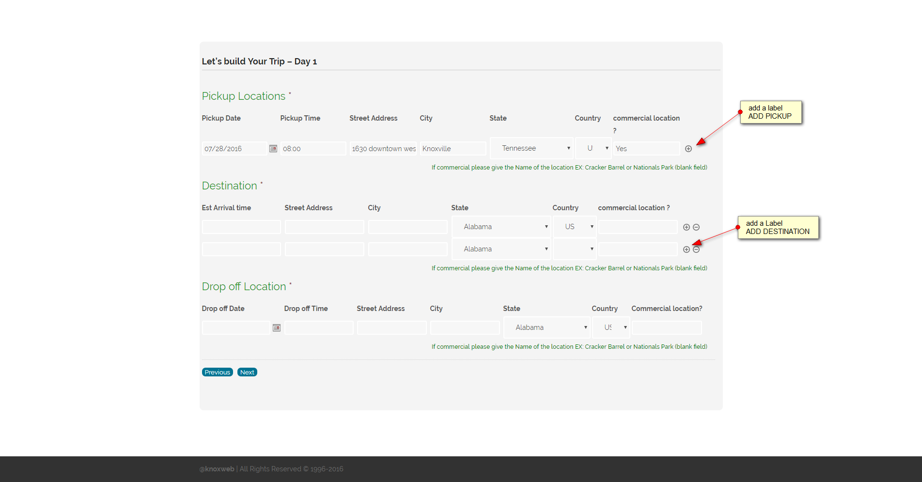Viewport: 922px width, 482px height.
Task: Add a destination after the first row
Action: pos(687,227)
